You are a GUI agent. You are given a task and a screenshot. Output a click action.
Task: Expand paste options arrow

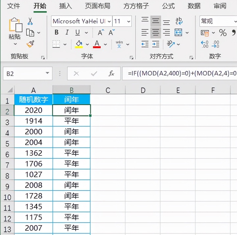[x=15, y=44]
